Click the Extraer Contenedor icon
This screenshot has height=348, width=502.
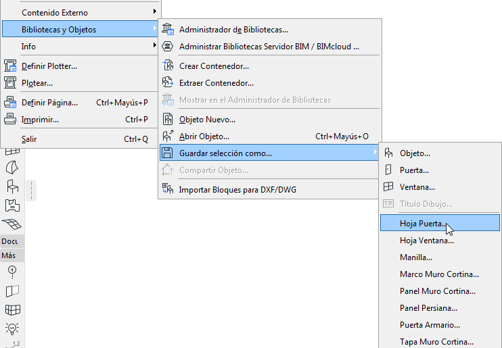(x=167, y=82)
